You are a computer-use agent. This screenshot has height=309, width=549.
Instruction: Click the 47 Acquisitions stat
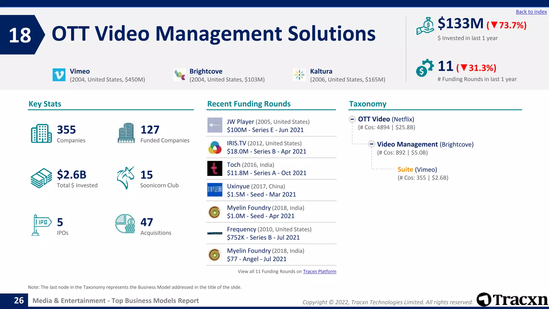pos(156,226)
